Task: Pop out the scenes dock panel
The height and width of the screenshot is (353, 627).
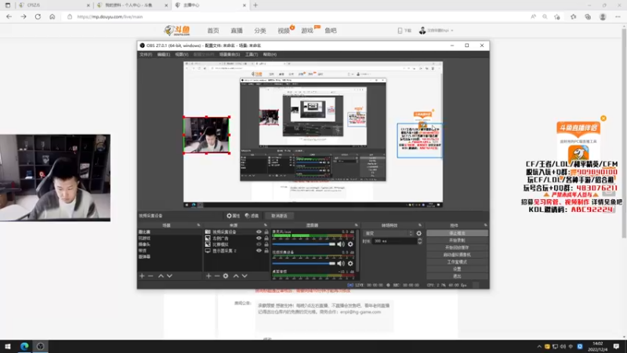Action: point(198,225)
